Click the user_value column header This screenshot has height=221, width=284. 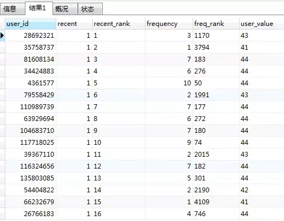pyautogui.click(x=261, y=24)
